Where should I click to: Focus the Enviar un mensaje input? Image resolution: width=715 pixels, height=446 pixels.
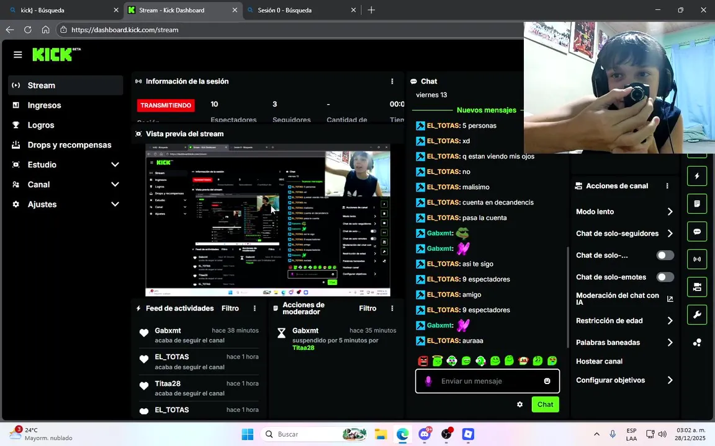click(x=487, y=381)
